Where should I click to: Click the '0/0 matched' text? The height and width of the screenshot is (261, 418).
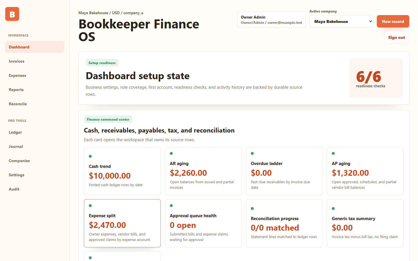(275, 228)
